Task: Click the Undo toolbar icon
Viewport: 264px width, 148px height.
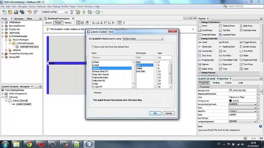Action: tap(30, 12)
